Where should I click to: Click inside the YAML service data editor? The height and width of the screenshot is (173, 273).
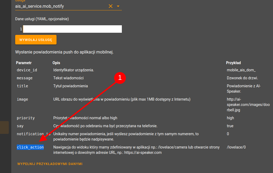point(73,29)
